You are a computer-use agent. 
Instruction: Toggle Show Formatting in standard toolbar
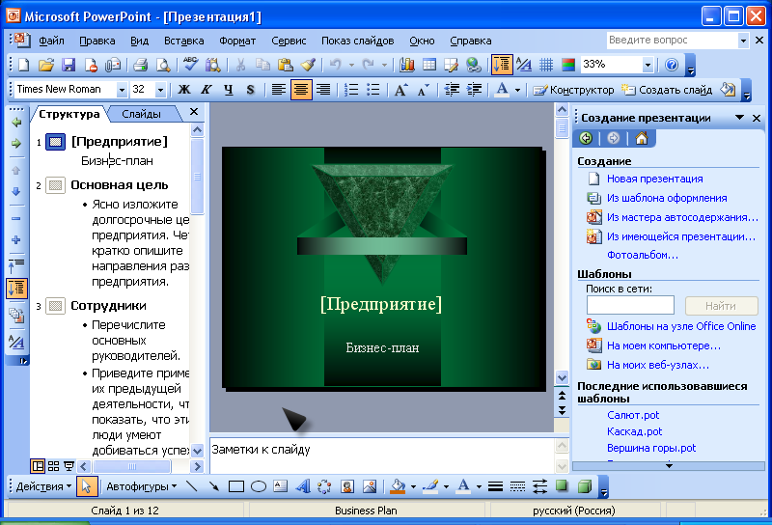pos(524,65)
